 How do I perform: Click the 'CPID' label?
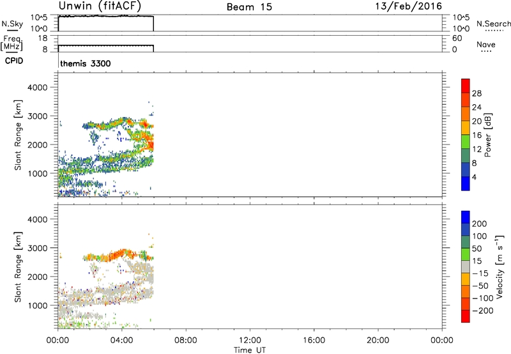[x=14, y=61]
